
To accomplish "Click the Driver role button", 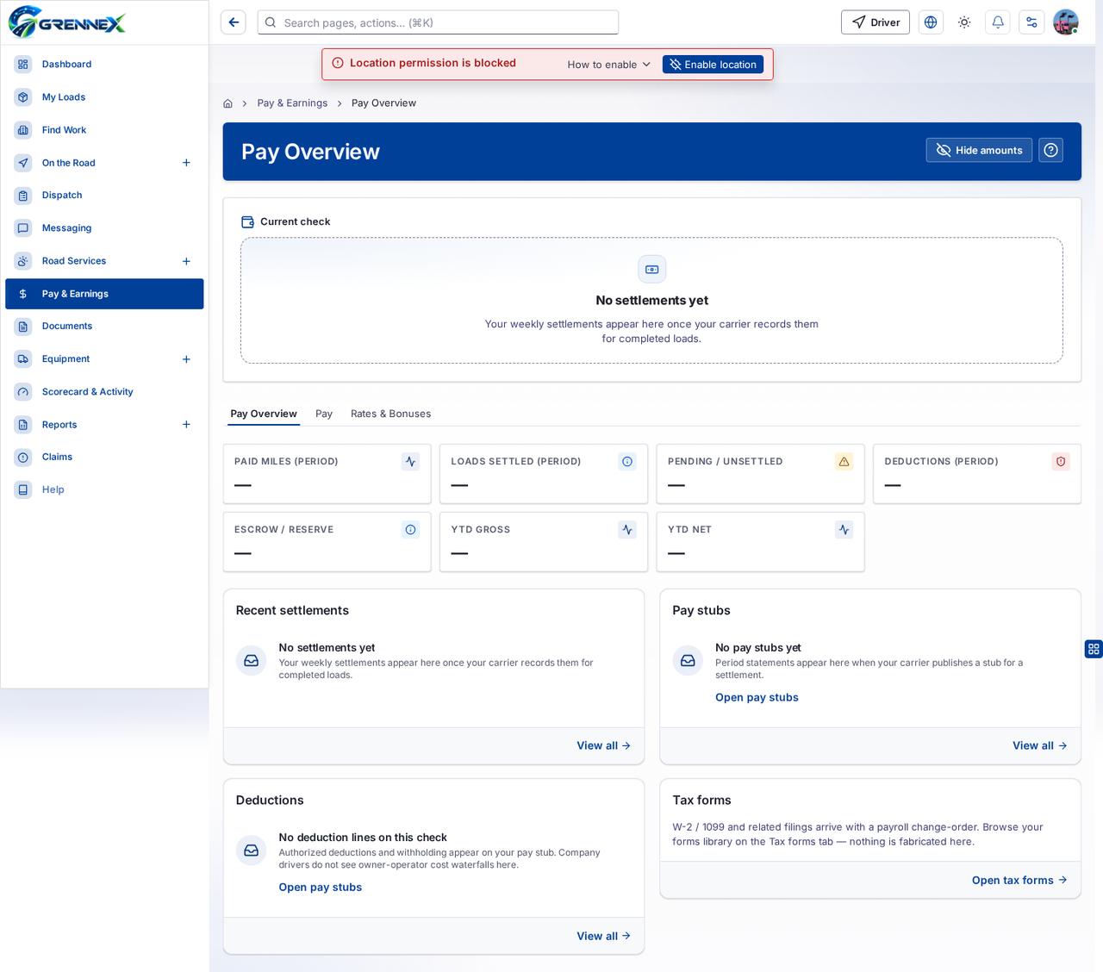I will 876,22.
